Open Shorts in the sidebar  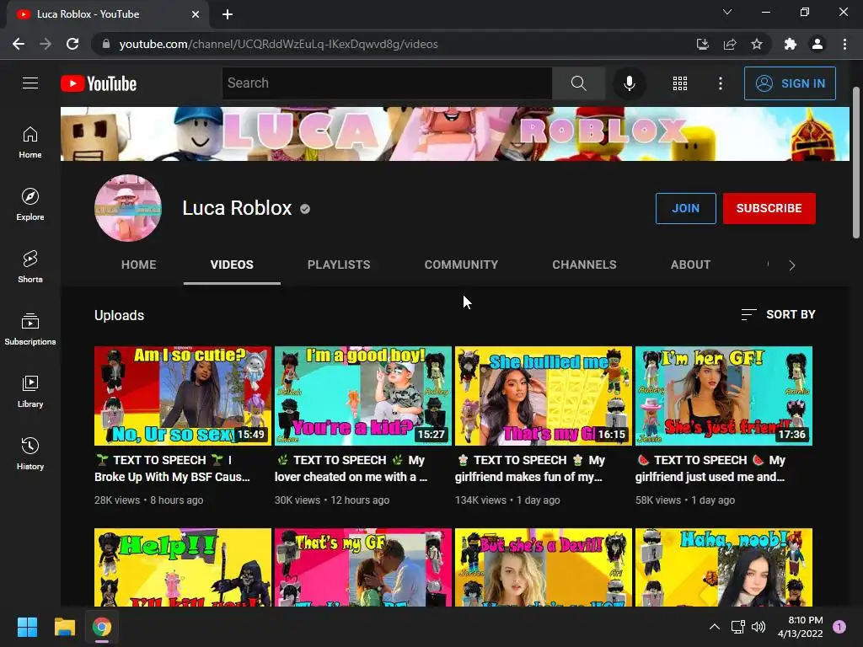30,266
